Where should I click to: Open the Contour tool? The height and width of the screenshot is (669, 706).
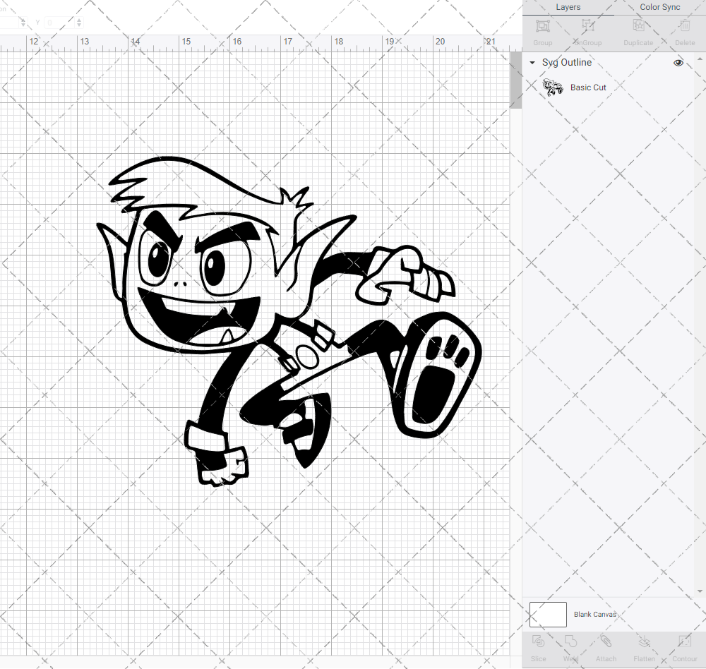[684, 646]
